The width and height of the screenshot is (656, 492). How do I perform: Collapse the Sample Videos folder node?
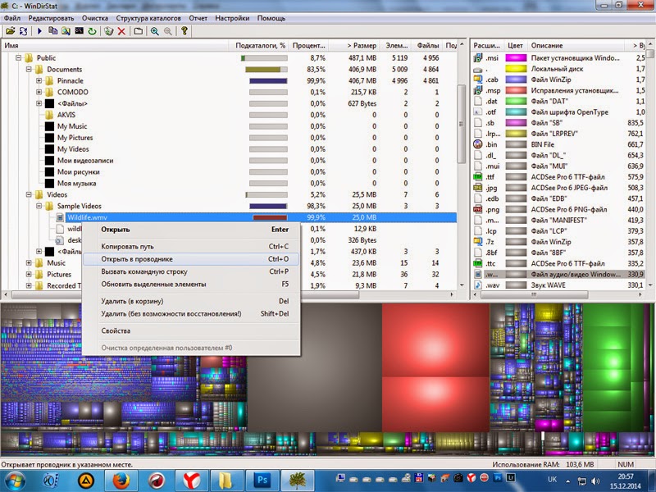39,206
